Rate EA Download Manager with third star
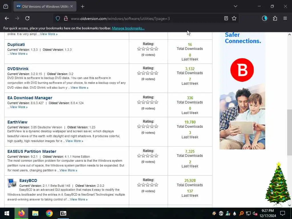 click(x=148, y=102)
